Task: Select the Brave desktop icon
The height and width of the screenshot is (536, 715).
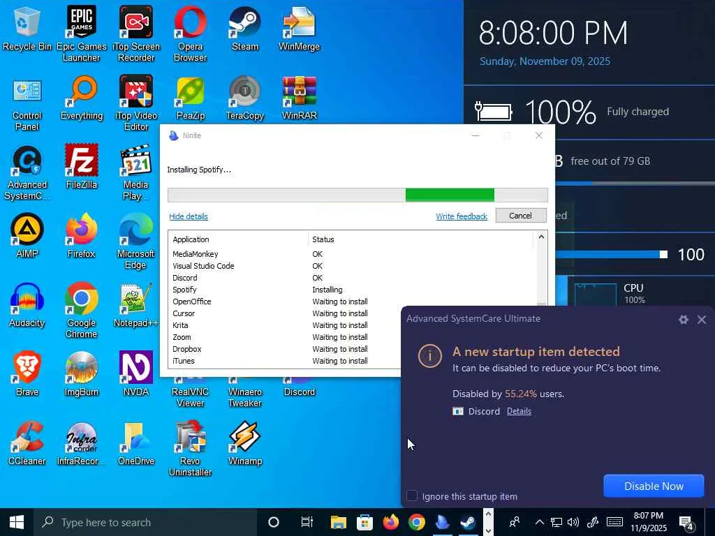Action: (x=27, y=374)
